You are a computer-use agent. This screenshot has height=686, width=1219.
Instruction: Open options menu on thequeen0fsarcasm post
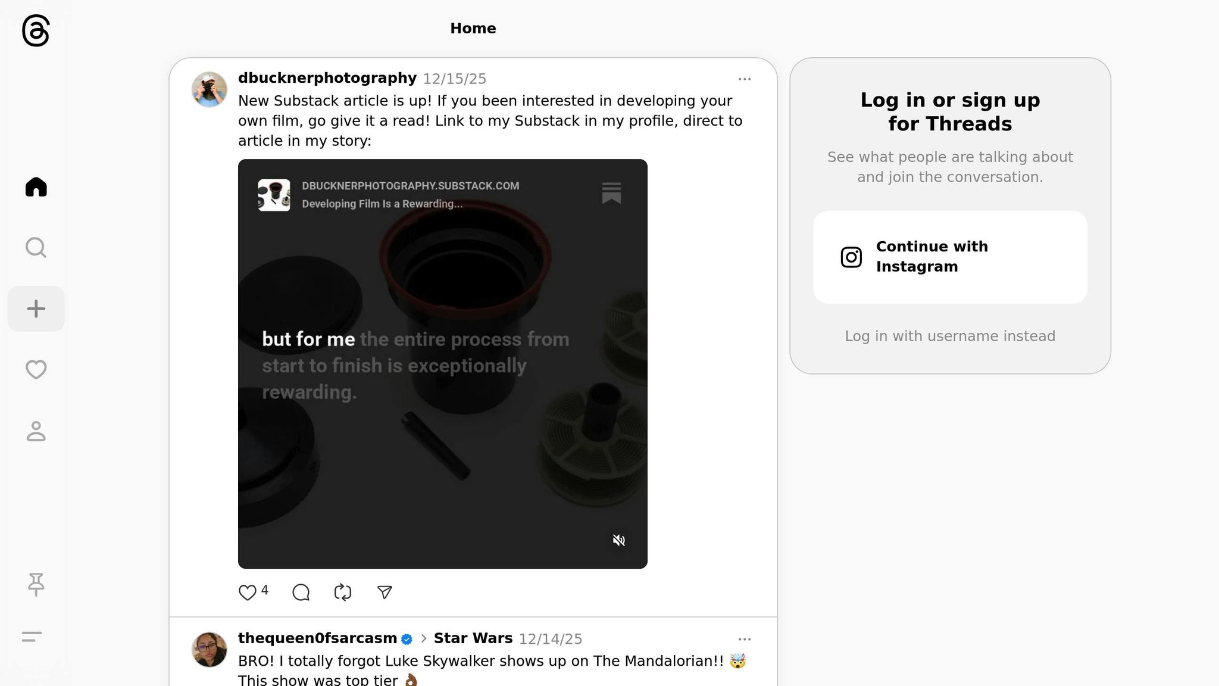tap(744, 640)
